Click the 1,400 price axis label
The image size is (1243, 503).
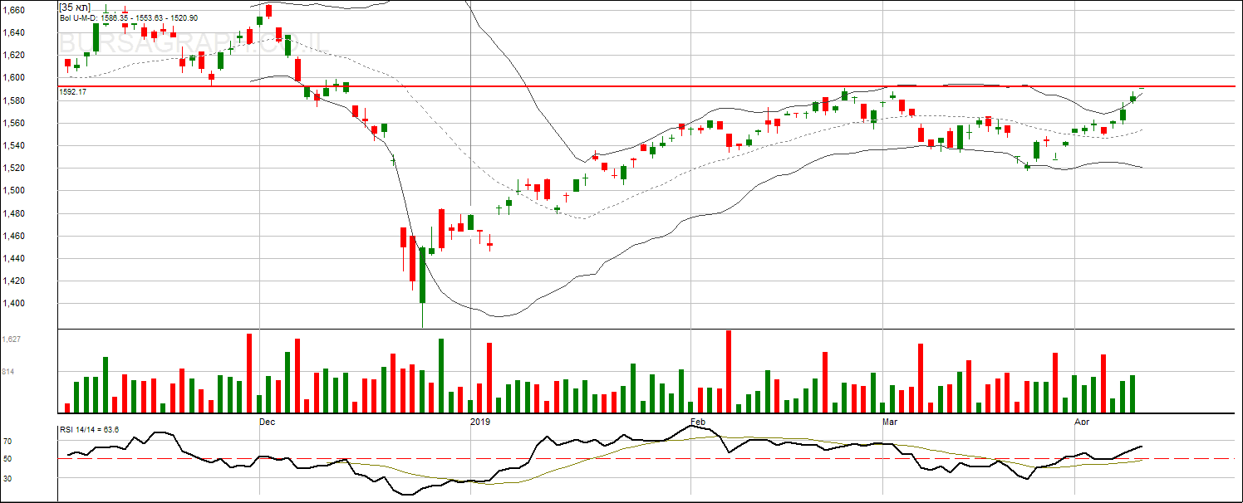[x=13, y=303]
